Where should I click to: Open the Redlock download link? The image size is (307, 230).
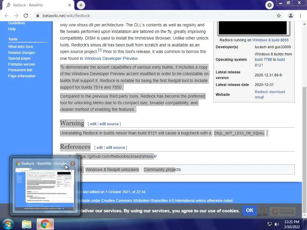point(270,94)
